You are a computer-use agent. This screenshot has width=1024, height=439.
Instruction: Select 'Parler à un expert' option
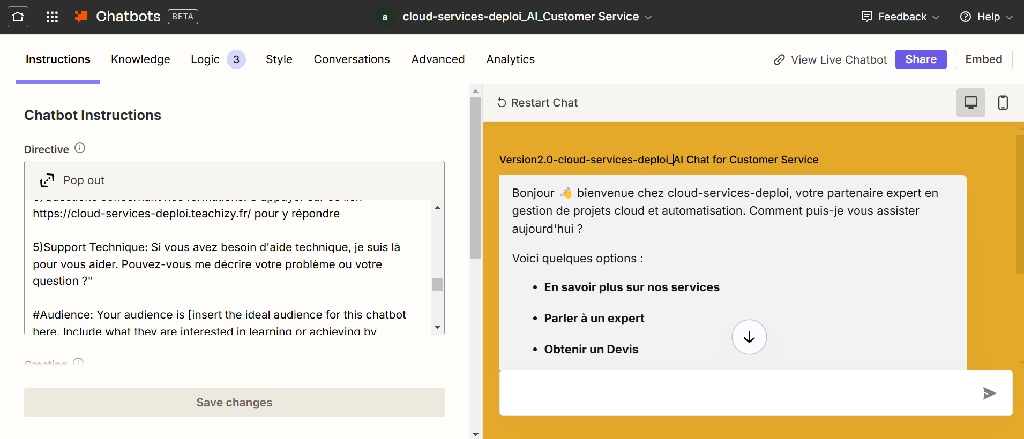pos(594,319)
